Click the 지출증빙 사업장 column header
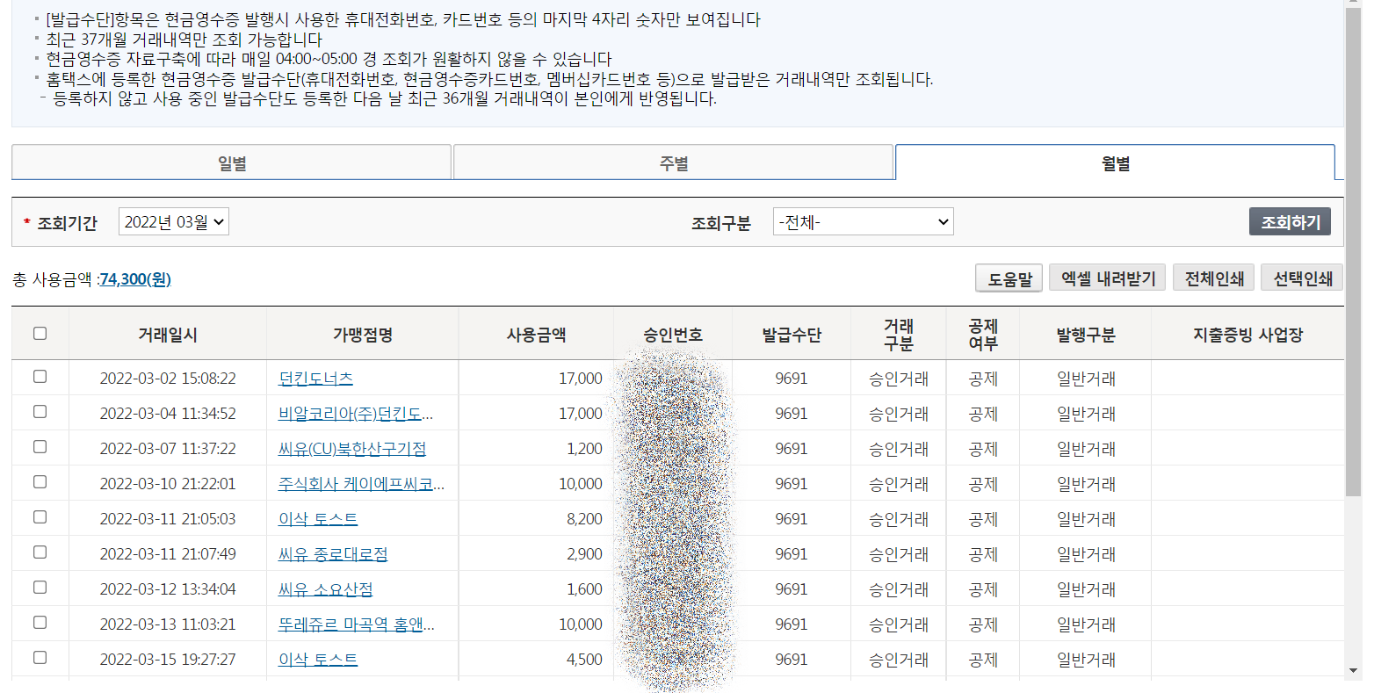 click(x=1247, y=335)
